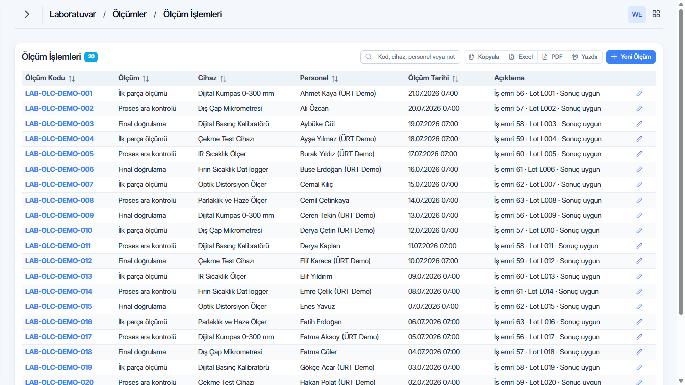Screen dimensions: 685x385
Task: Select personnel cell Ahmet Kaya (ÜRT Demo)
Action: 338,93
